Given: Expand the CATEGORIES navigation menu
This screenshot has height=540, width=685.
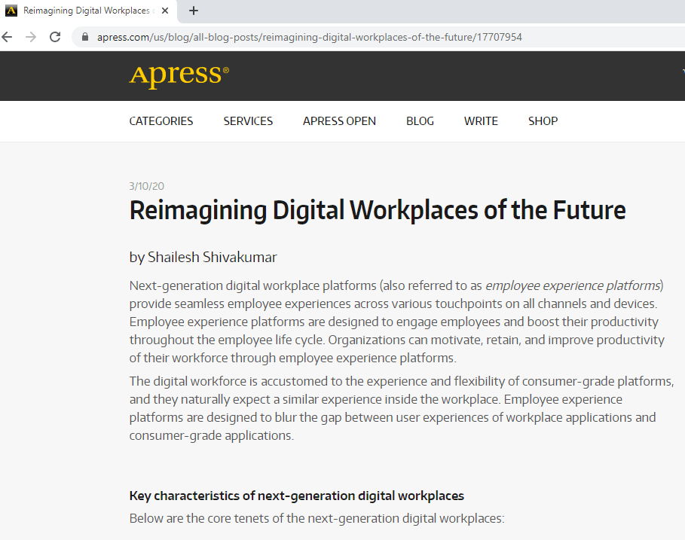Looking at the screenshot, I should click(161, 121).
